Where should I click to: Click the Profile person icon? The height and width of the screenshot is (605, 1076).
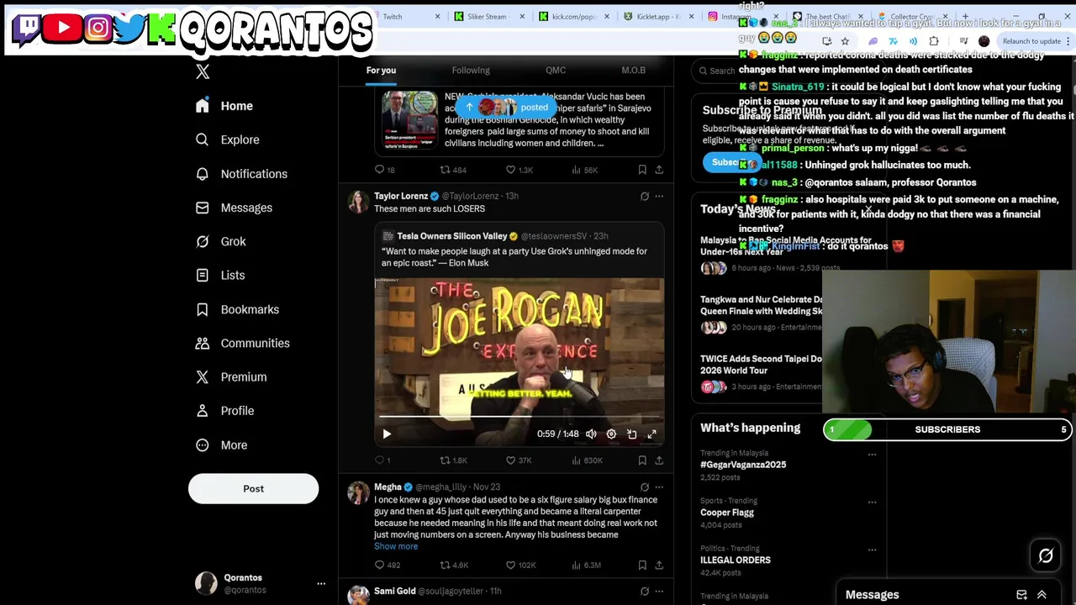202,411
